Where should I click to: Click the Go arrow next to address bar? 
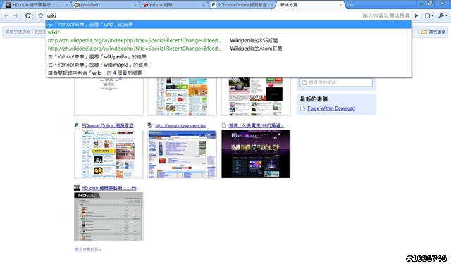point(416,15)
